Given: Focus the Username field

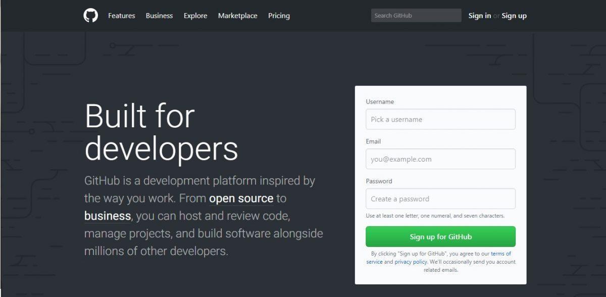Looking at the screenshot, I should coord(440,119).
